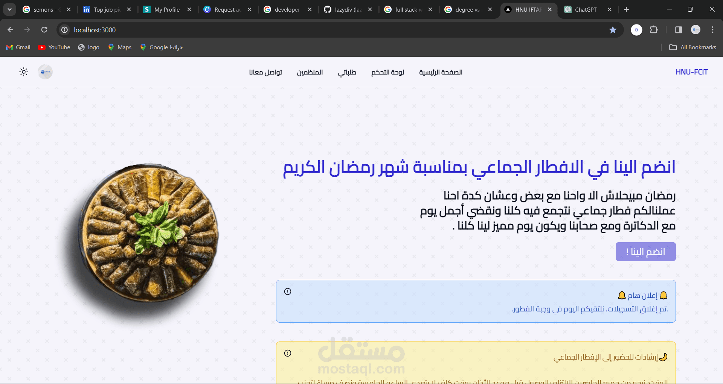The width and height of the screenshot is (723, 384).
Task: Toggle the side panel icon
Action: pyautogui.click(x=678, y=30)
